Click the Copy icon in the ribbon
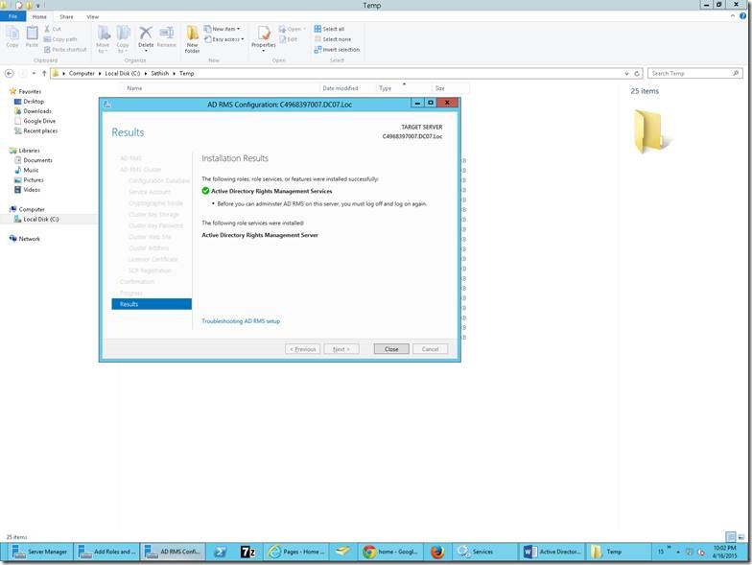 tap(12, 36)
